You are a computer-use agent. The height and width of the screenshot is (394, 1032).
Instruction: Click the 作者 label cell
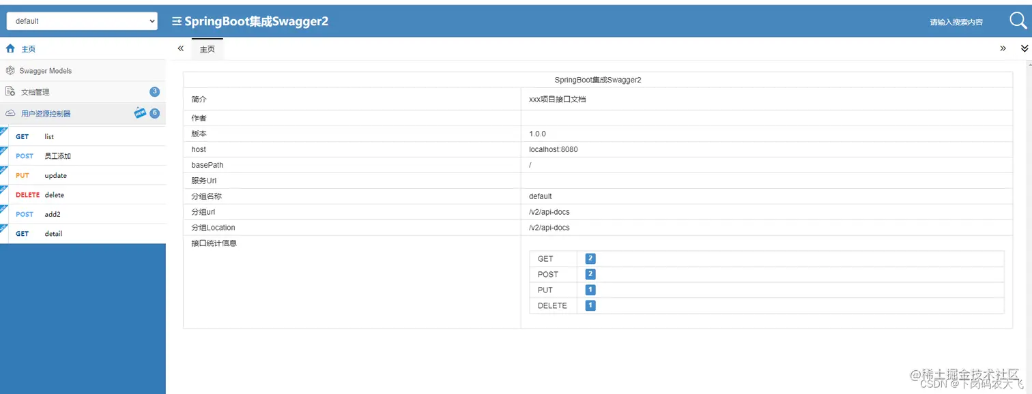[x=352, y=118]
